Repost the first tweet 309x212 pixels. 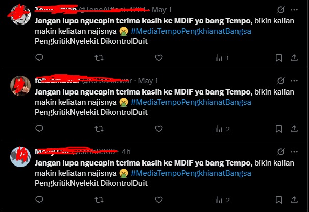tap(99, 58)
